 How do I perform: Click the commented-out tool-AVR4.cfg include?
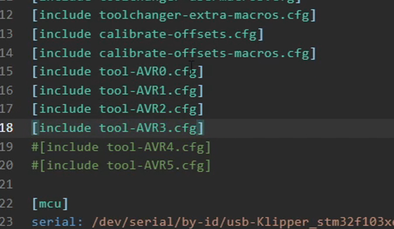click(x=121, y=147)
